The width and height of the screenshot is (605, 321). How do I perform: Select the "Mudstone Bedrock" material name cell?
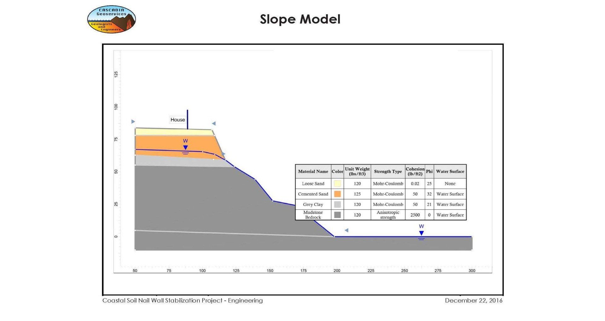pos(313,215)
